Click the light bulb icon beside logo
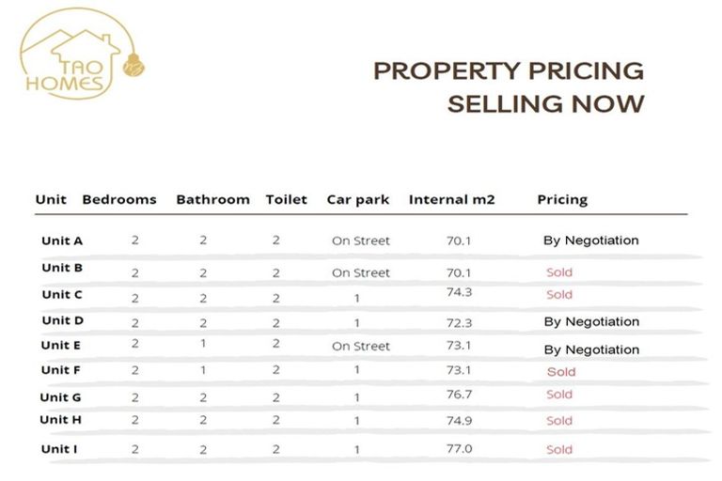The width and height of the screenshot is (722, 481). pyautogui.click(x=133, y=66)
